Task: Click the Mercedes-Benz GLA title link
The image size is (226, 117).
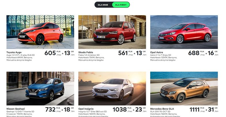Action: click(162, 109)
